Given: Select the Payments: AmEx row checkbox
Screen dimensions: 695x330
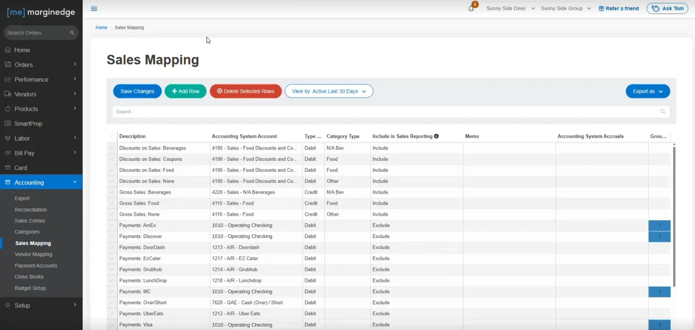Looking at the screenshot, I should point(112,226).
